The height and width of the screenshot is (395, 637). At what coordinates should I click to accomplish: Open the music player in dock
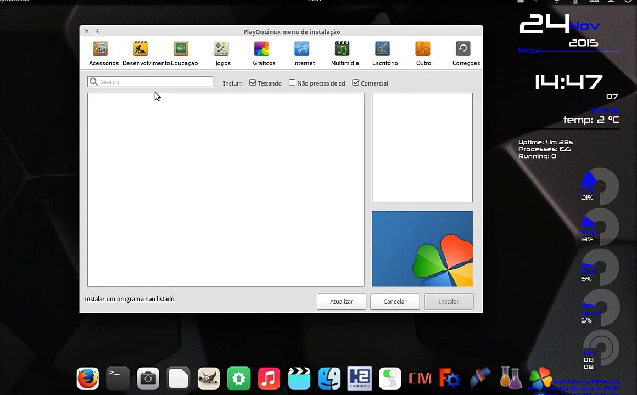[x=269, y=379]
